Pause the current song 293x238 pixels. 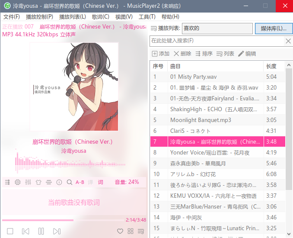[x=41, y=231]
